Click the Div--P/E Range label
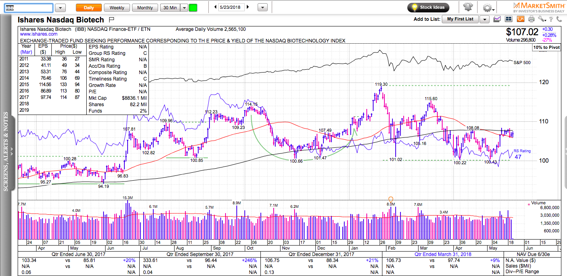 point(523,272)
